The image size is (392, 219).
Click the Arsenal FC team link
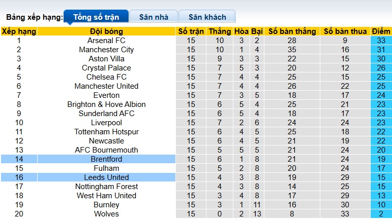[106, 41]
